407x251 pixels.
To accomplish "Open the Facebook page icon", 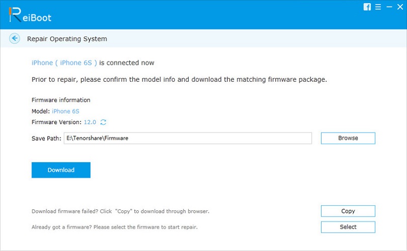I will coord(367,7).
